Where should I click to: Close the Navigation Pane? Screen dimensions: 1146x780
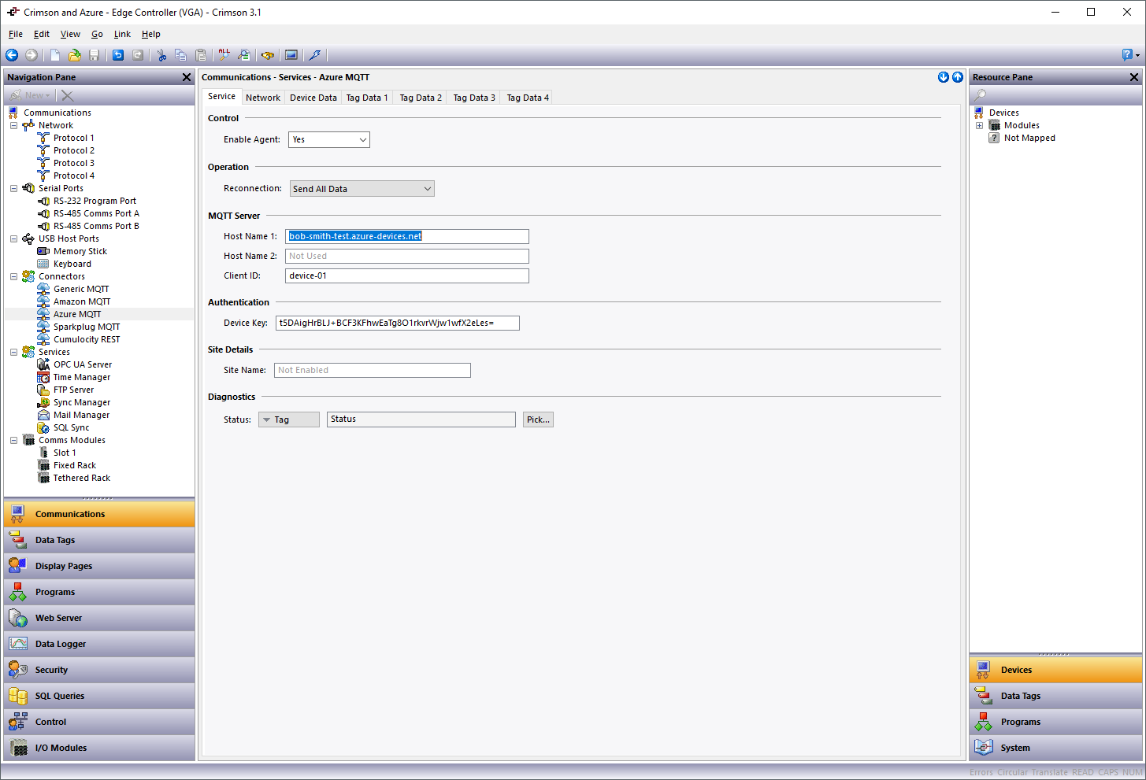click(187, 77)
